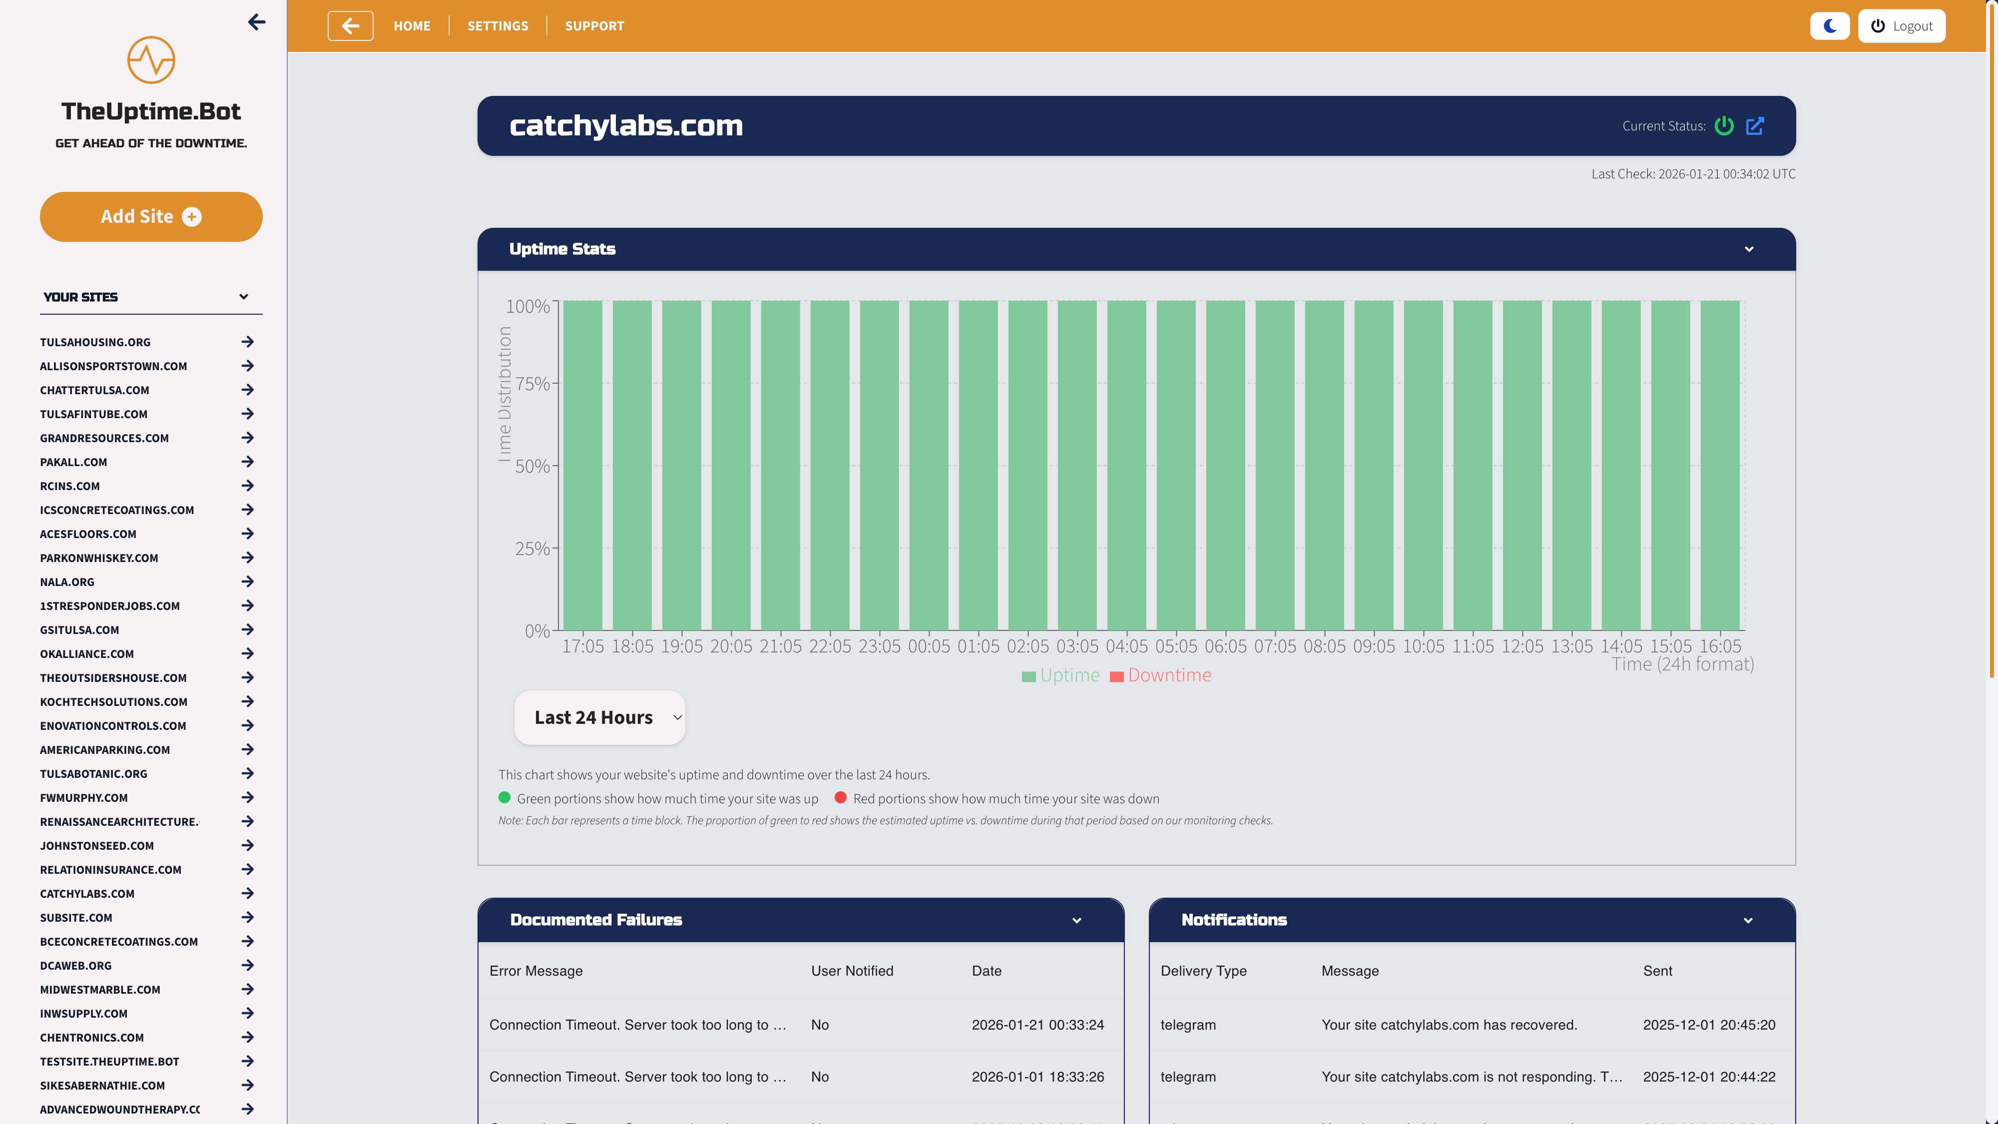Image resolution: width=1998 pixels, height=1124 pixels.
Task: Open the Last 24 Hours dropdown
Action: (599, 717)
